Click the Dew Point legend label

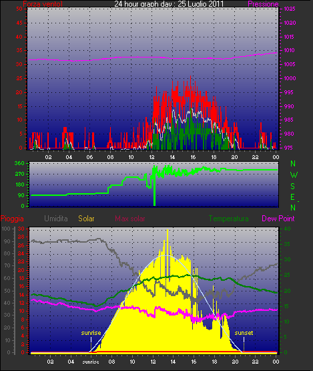click(278, 219)
